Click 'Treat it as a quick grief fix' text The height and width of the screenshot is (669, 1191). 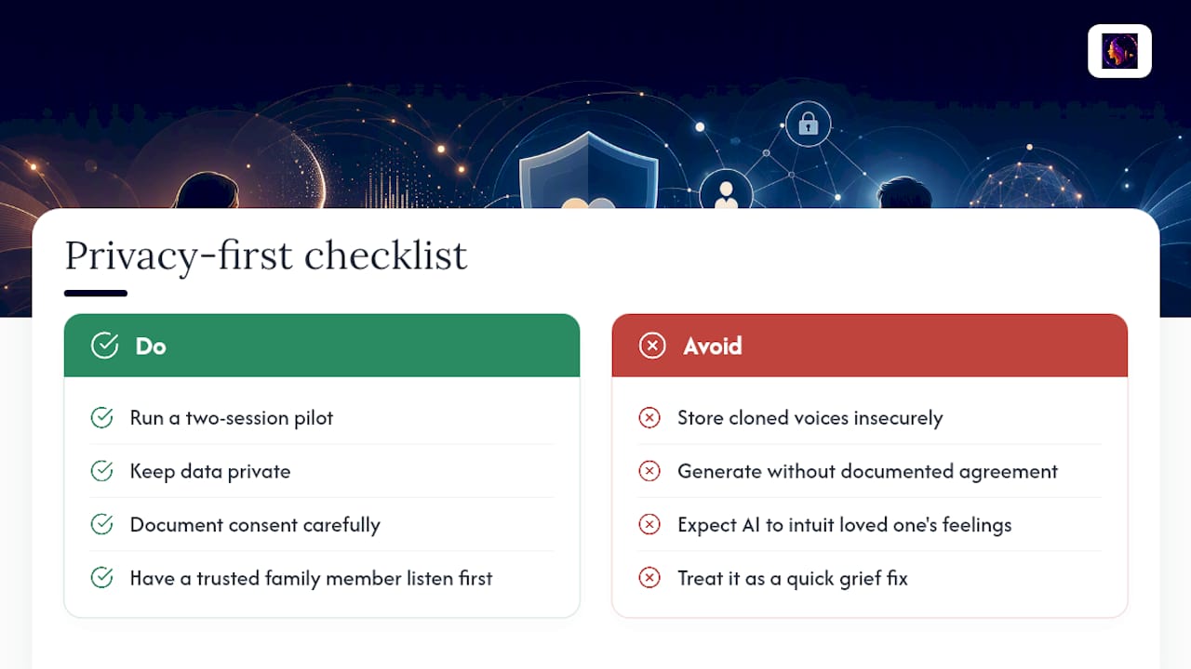tap(793, 578)
